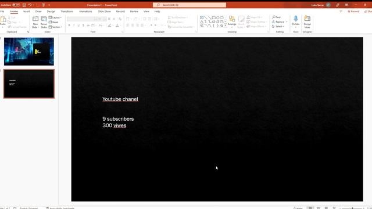Open the Review tab
The width and height of the screenshot is (372, 209).
134,12
